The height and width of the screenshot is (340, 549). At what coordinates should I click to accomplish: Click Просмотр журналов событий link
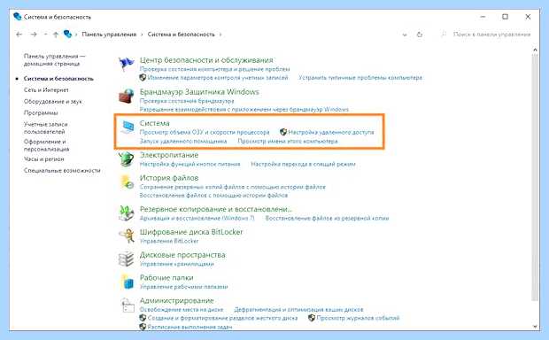click(358, 318)
